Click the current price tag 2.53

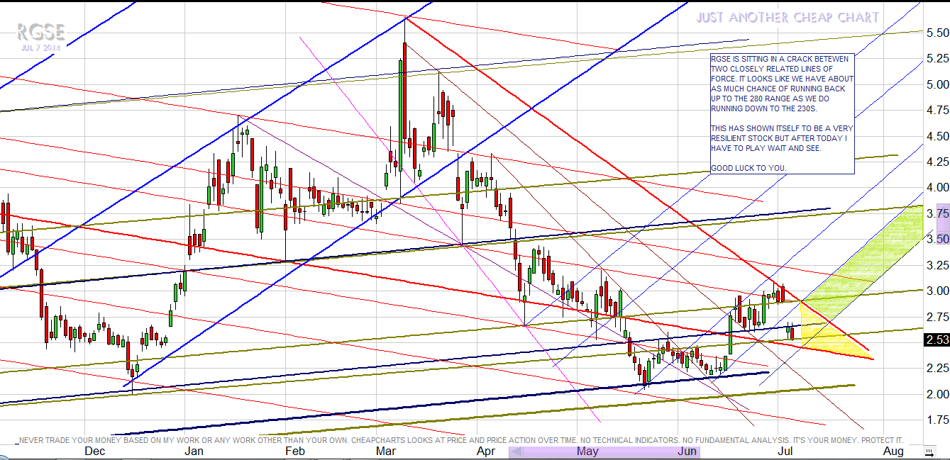937,340
